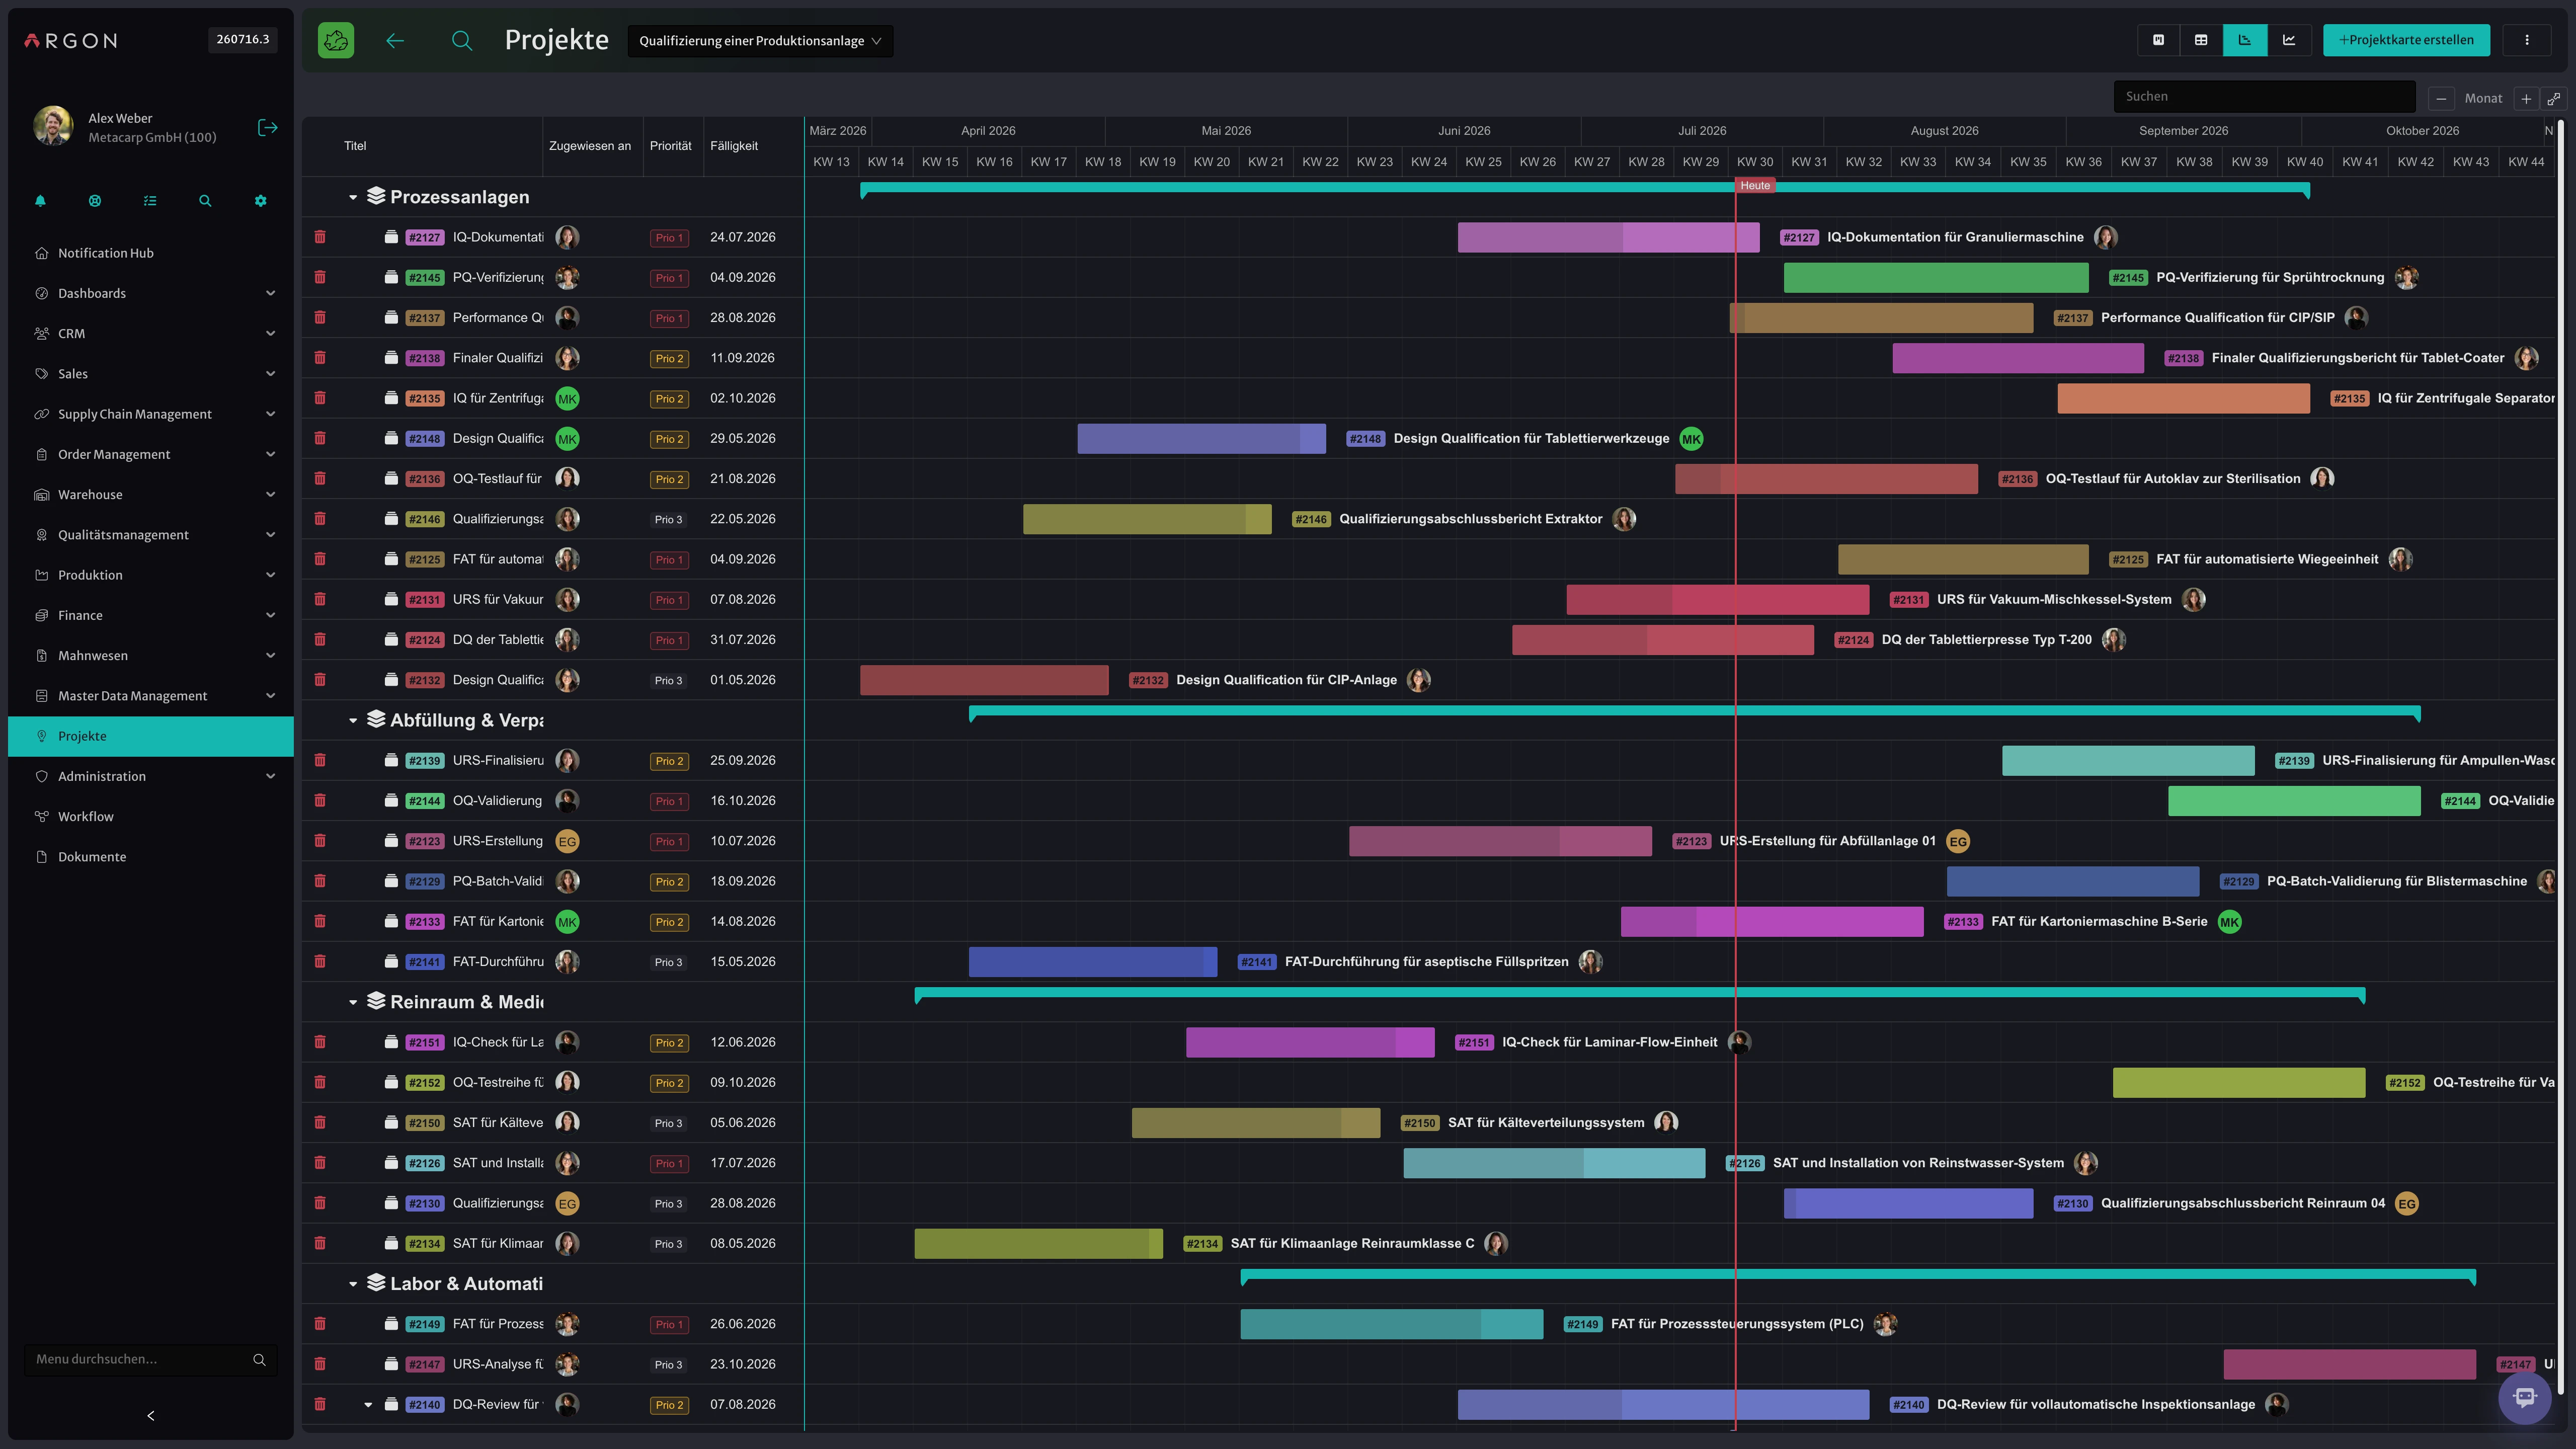Click the Prio 1 badge of task #2137
Screen dimensions: 2576x1449
669,318
